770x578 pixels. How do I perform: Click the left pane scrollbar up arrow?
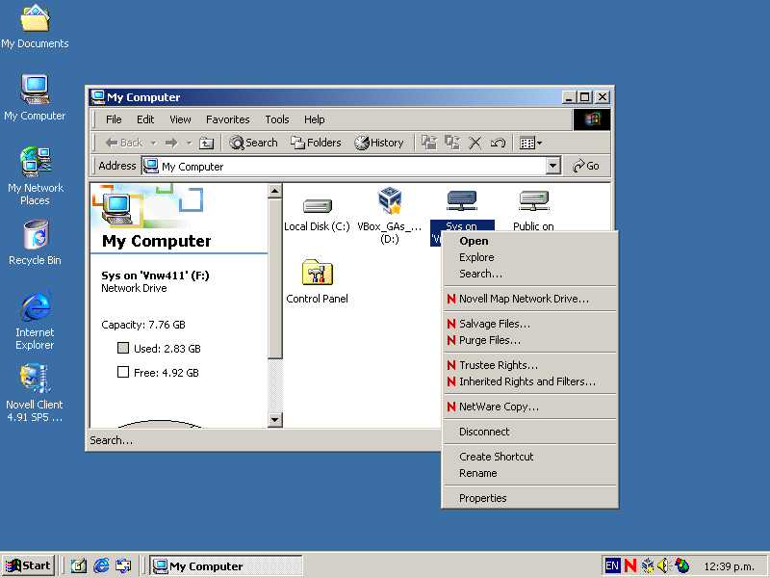click(x=275, y=191)
